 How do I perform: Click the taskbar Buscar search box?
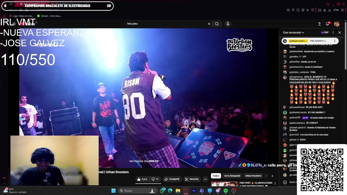pos(138,191)
